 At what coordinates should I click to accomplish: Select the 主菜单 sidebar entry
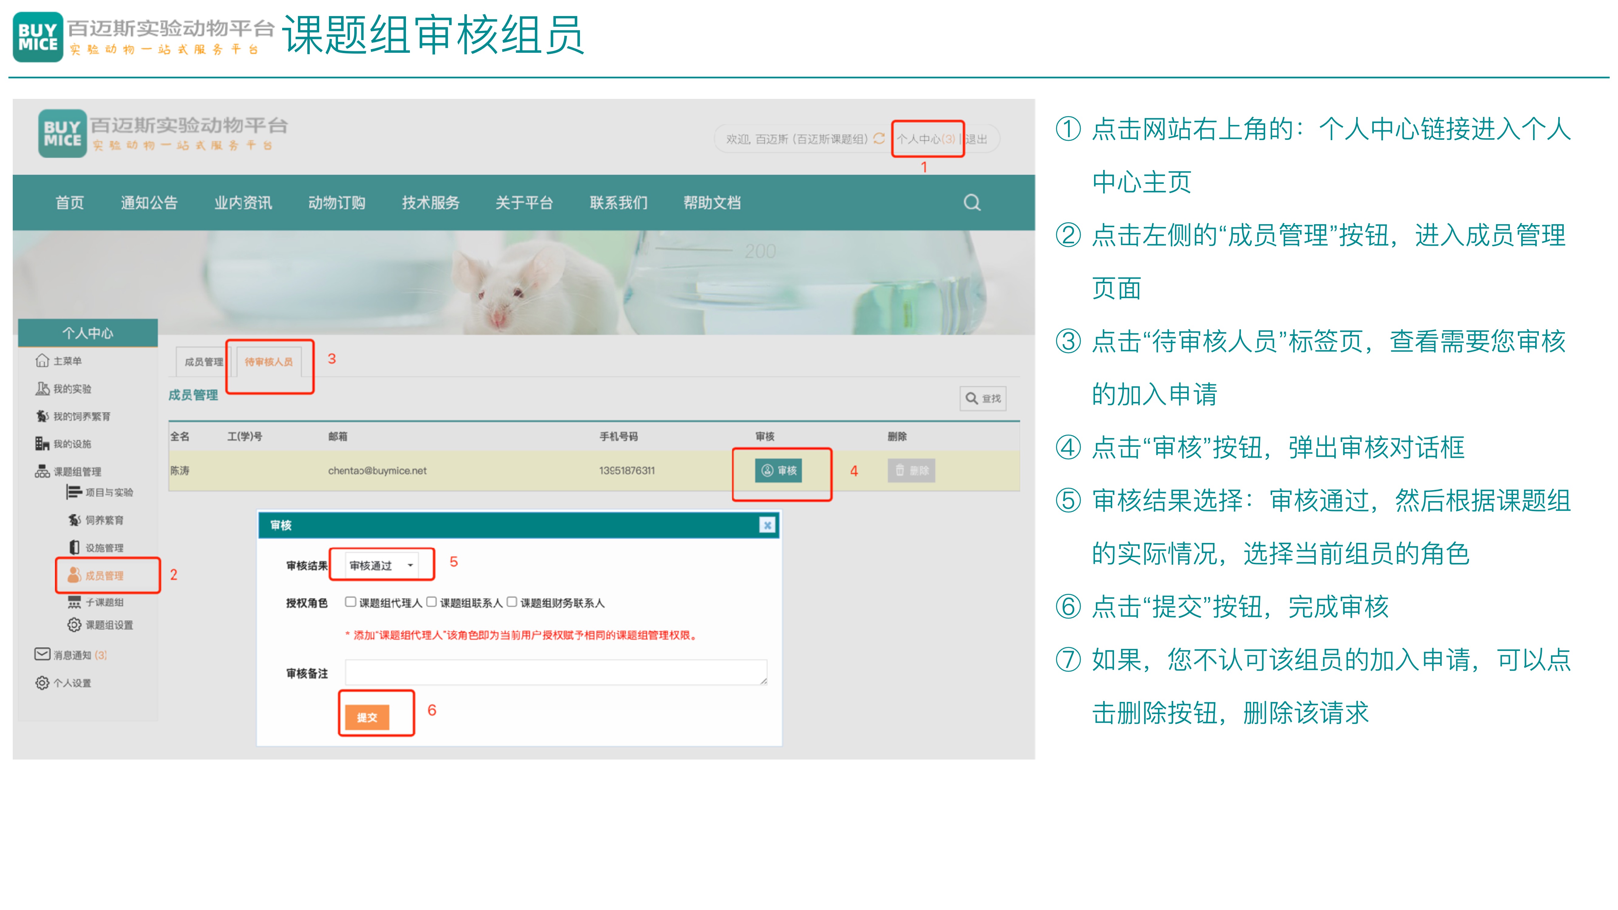click(x=68, y=360)
